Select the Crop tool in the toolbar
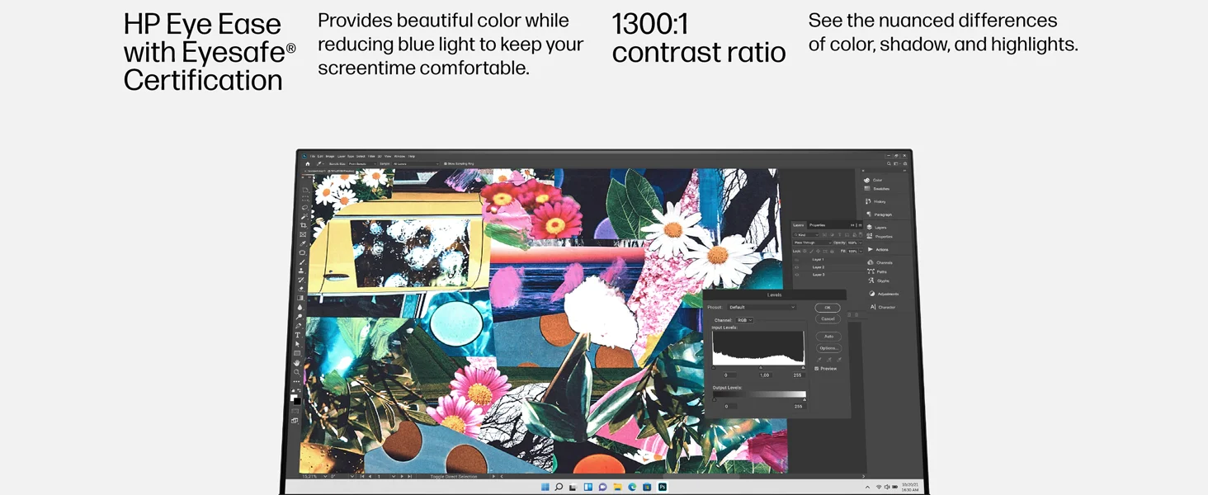Screen dimensions: 1208x495 click(x=304, y=225)
